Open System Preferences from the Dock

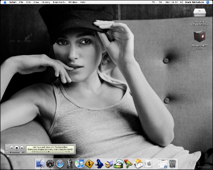click(148, 164)
